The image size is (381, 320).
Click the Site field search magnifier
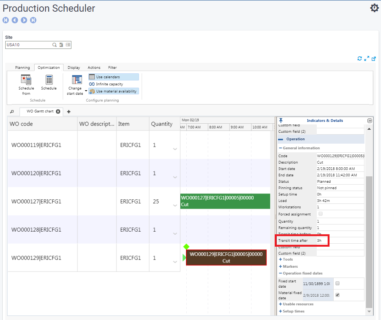(54, 45)
